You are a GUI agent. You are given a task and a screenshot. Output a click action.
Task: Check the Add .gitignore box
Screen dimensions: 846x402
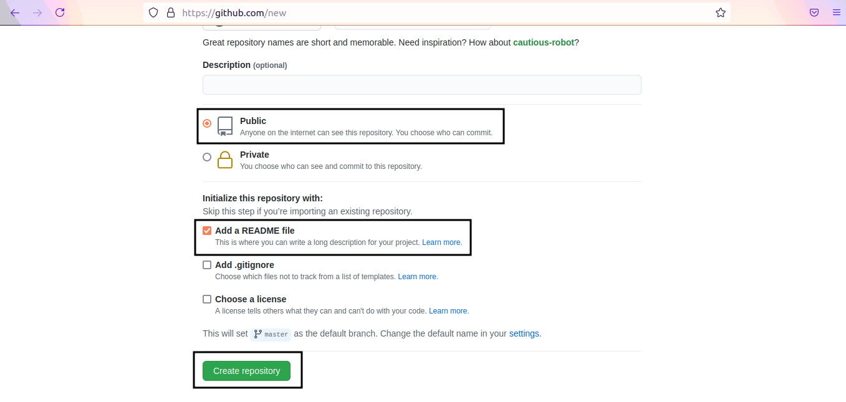(207, 265)
